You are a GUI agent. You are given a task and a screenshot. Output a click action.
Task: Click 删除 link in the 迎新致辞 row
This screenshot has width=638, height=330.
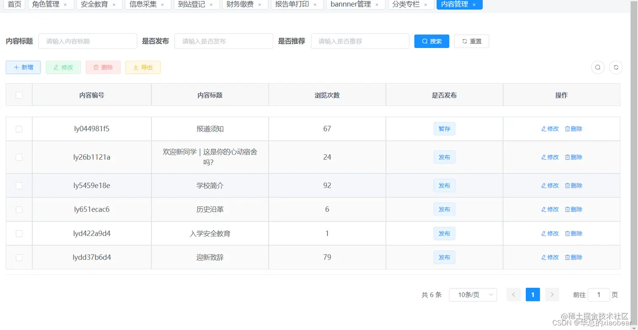click(573, 257)
